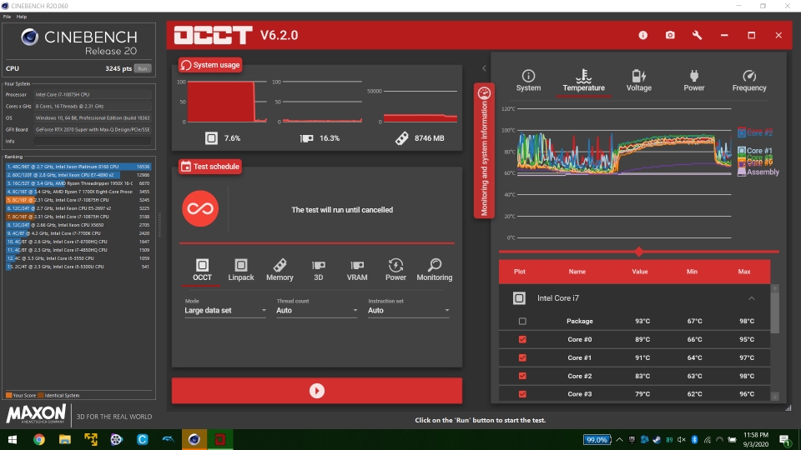Switch to Cinebench in the taskbar

pyautogui.click(x=194, y=439)
